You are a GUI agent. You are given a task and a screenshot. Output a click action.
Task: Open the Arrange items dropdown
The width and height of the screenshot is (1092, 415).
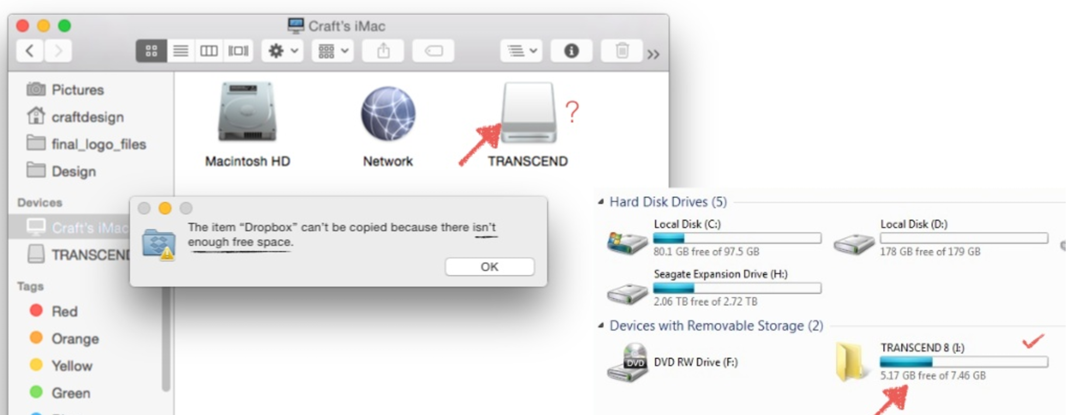[333, 51]
